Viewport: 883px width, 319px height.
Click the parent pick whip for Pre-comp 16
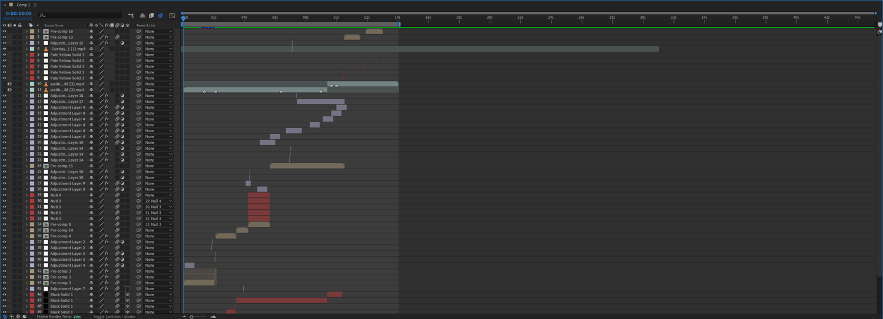[x=139, y=31]
